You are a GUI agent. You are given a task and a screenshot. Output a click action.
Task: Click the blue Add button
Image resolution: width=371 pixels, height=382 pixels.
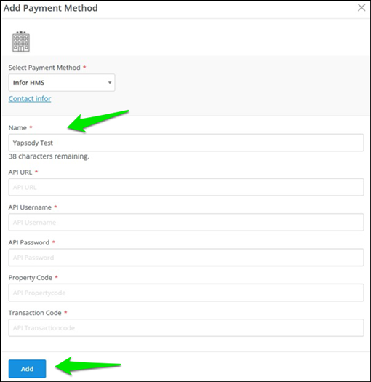(27, 369)
